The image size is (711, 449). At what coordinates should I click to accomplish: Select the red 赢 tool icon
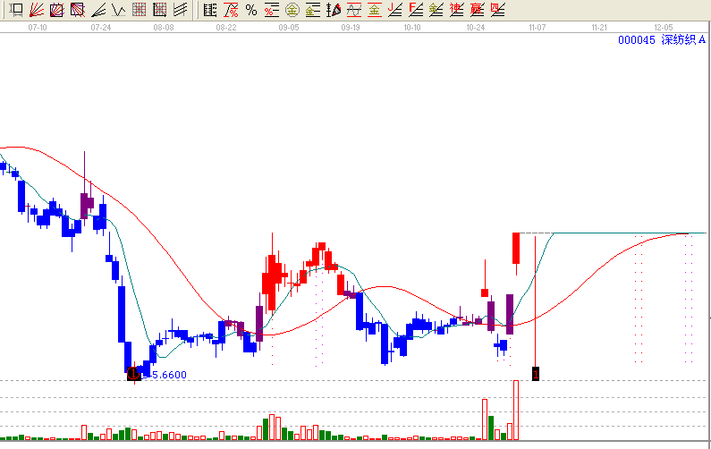477,10
